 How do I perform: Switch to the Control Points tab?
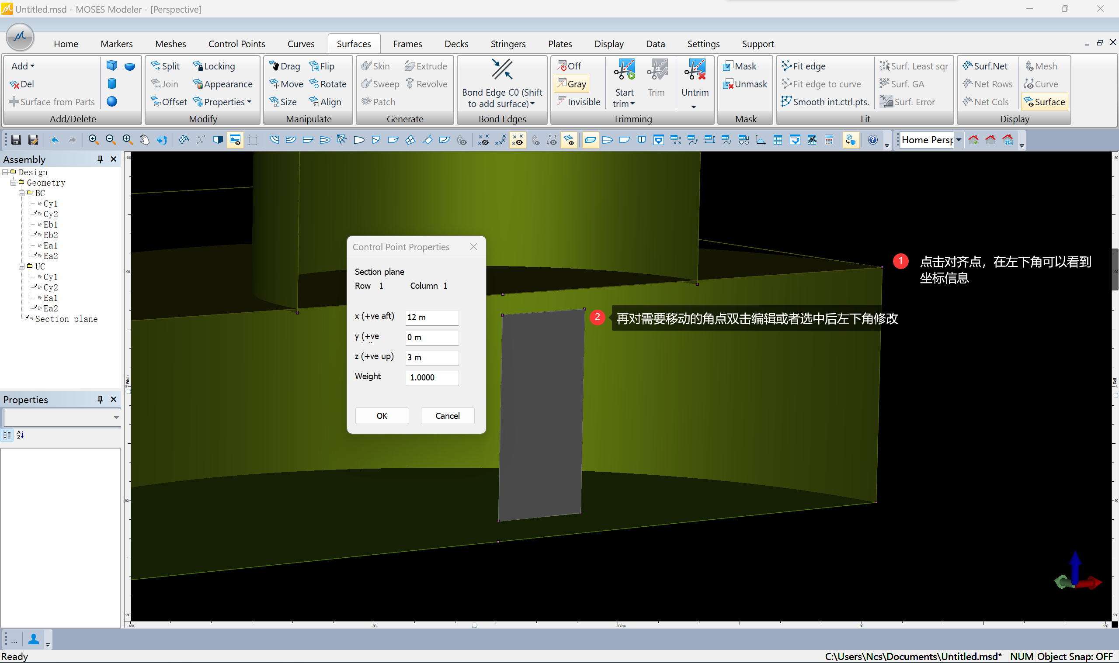click(x=236, y=44)
